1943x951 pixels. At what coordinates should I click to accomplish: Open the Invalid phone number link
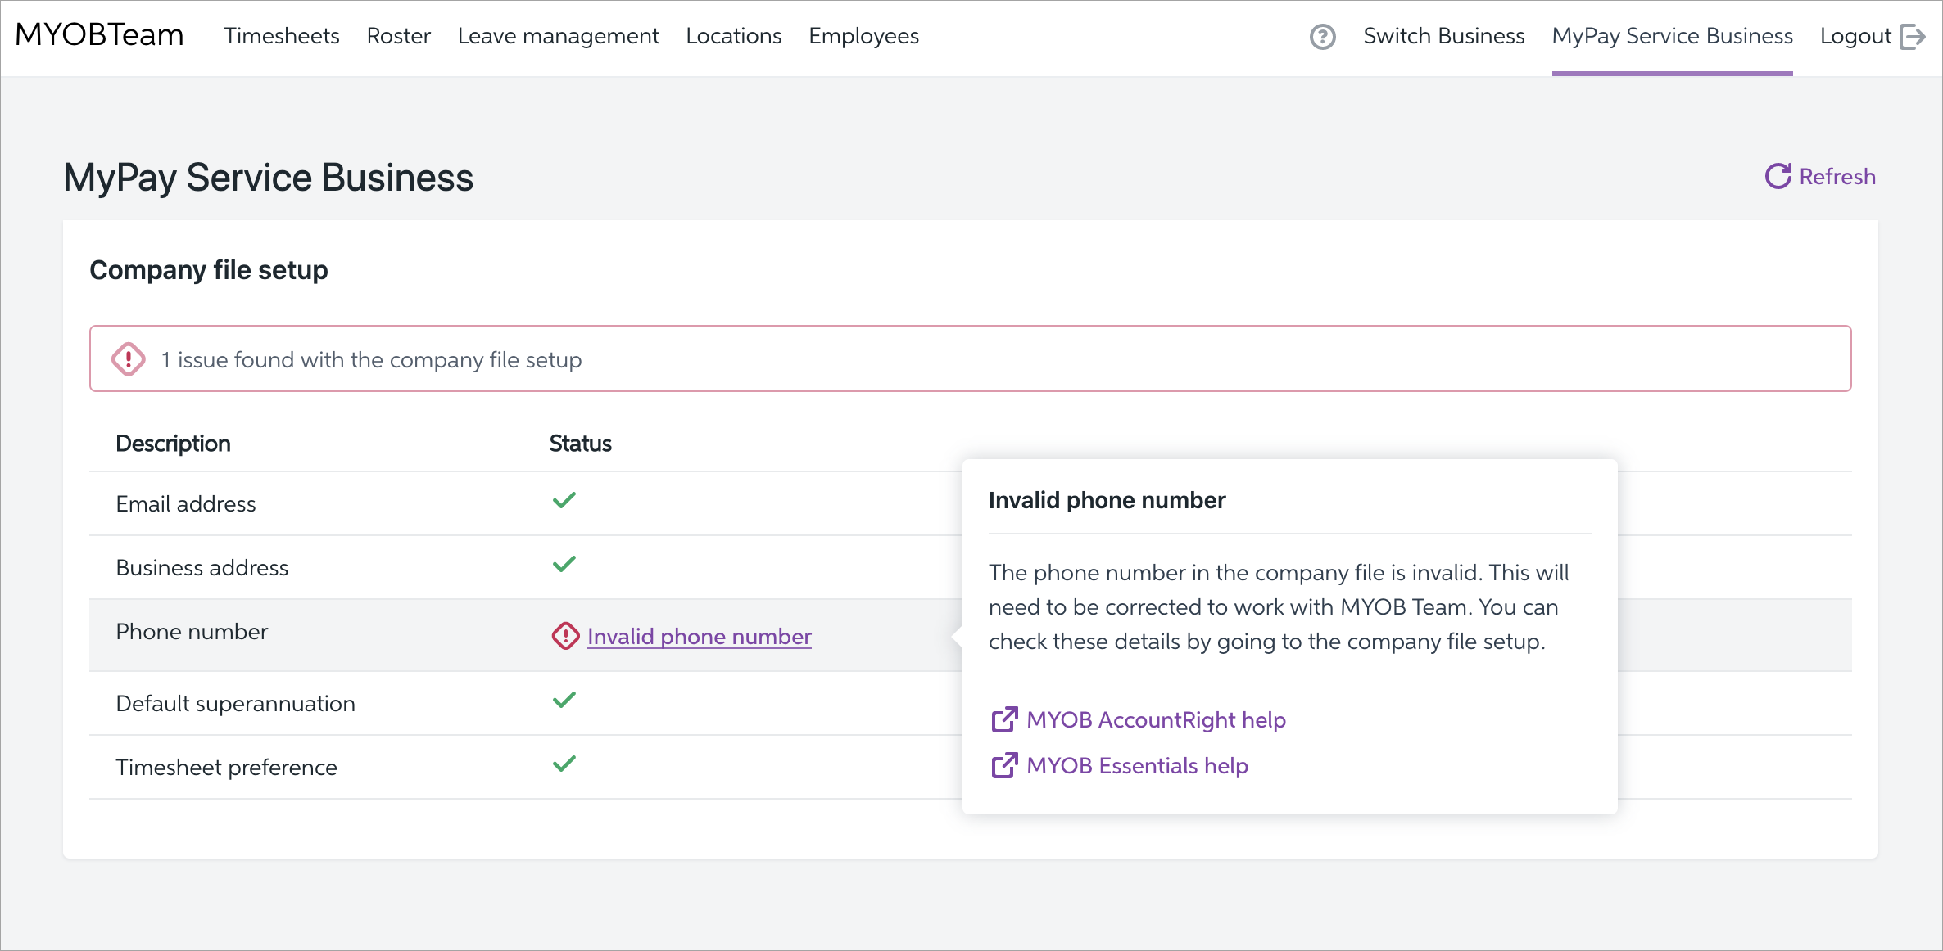(x=699, y=636)
